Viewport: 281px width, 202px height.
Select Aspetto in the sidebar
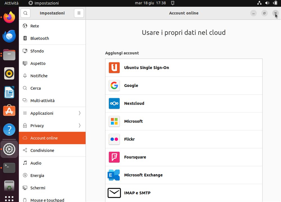52,63
